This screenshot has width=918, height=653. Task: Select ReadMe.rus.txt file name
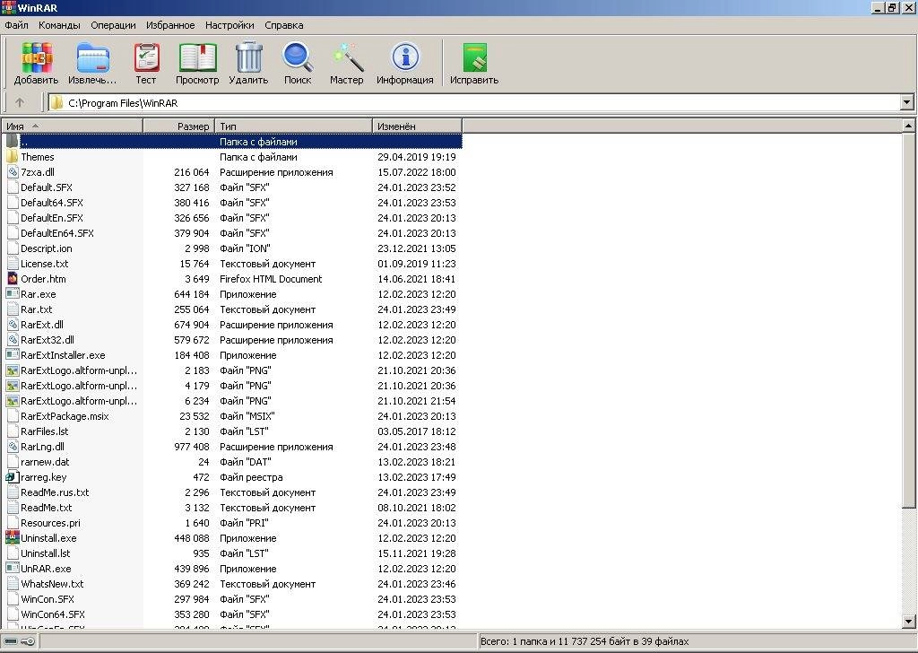coord(55,492)
